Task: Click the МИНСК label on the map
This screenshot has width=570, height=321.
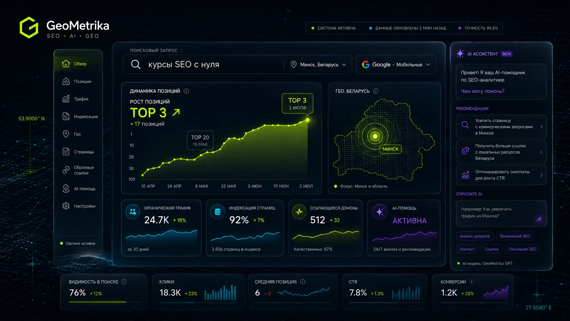Action: click(390, 149)
